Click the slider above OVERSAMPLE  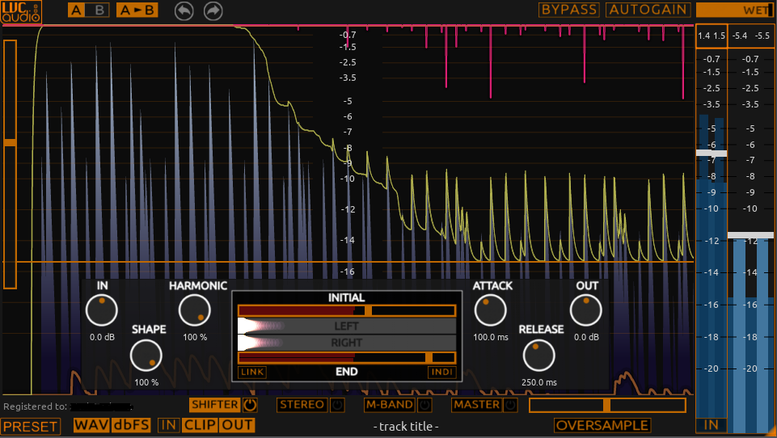click(607, 406)
